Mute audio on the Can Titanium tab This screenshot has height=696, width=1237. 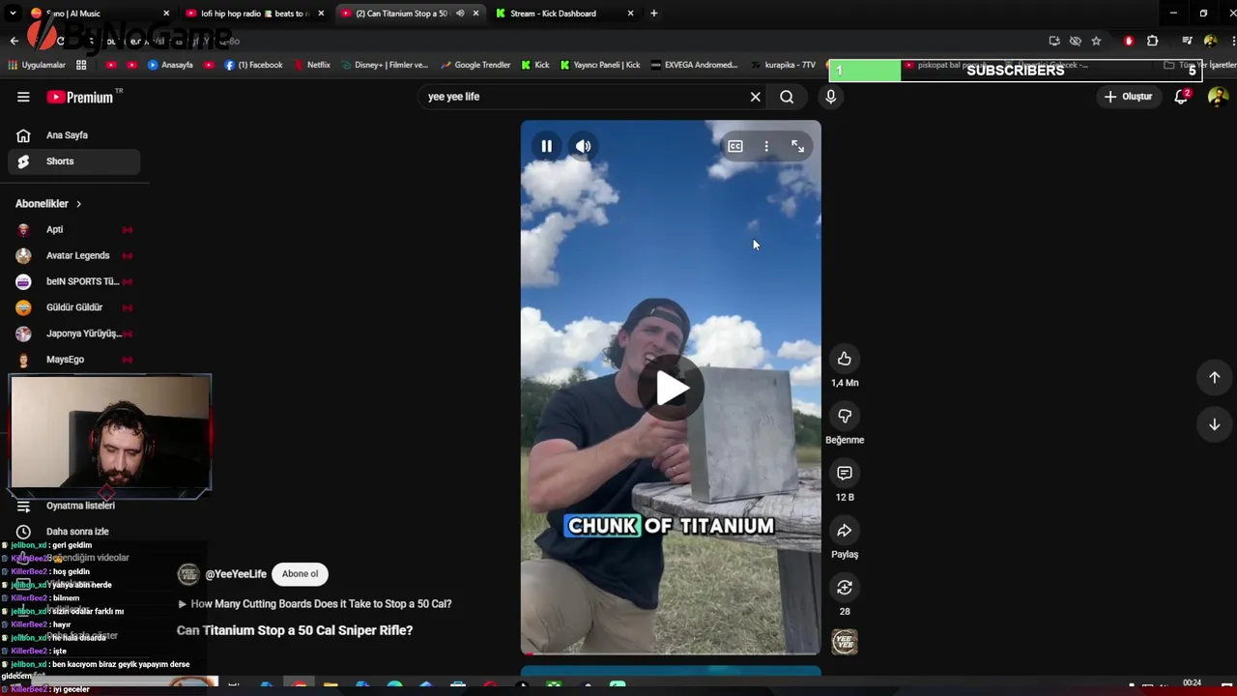[x=460, y=14]
